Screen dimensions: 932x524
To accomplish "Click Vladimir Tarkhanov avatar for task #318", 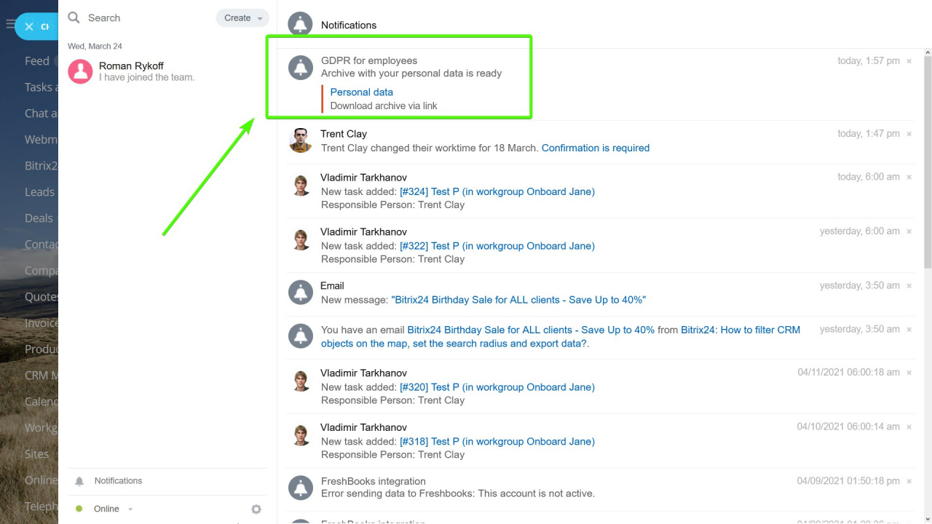I will point(300,435).
